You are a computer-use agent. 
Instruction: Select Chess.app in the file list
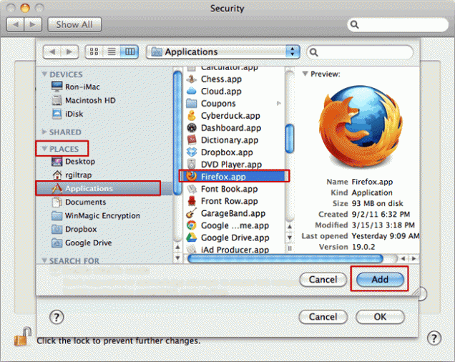pyautogui.click(x=214, y=79)
